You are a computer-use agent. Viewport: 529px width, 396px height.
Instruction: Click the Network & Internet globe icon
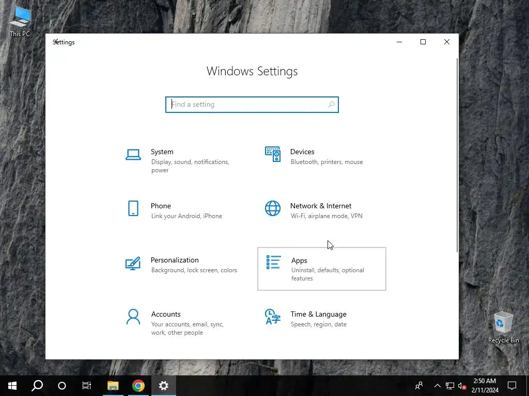click(x=273, y=208)
